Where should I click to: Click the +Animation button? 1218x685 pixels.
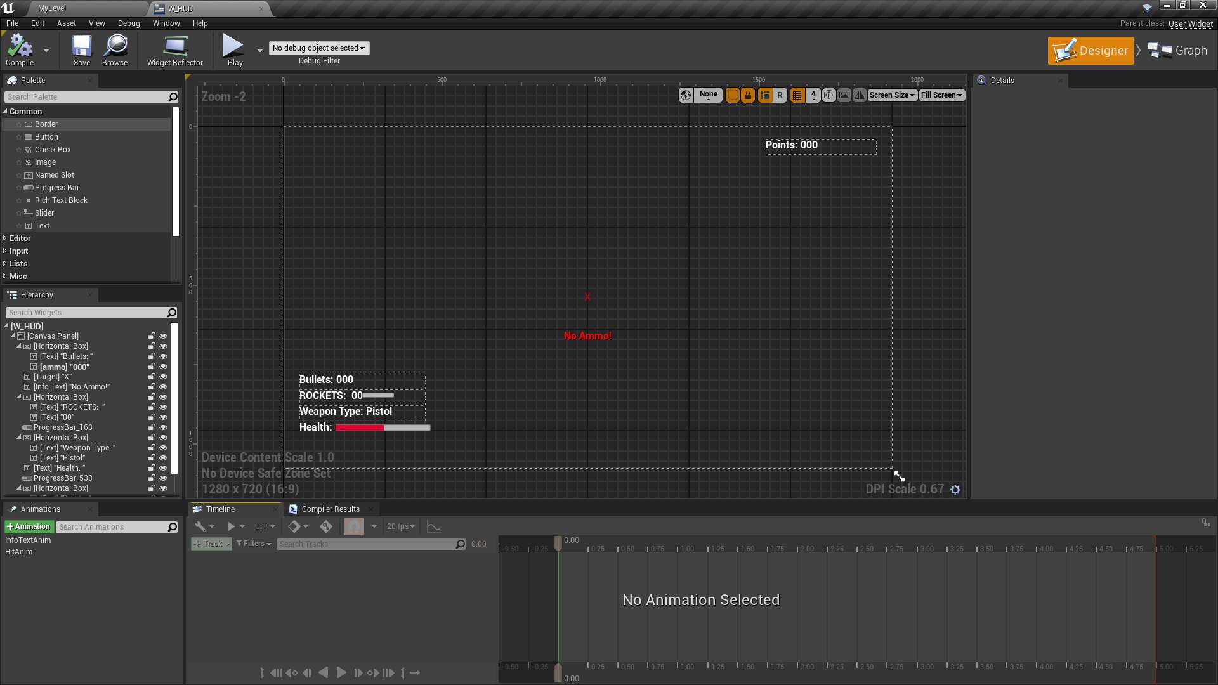tap(29, 526)
